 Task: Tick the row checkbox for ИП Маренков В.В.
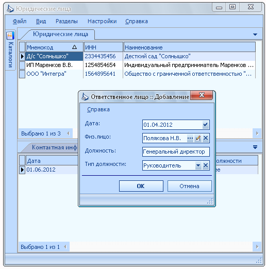point(22,65)
